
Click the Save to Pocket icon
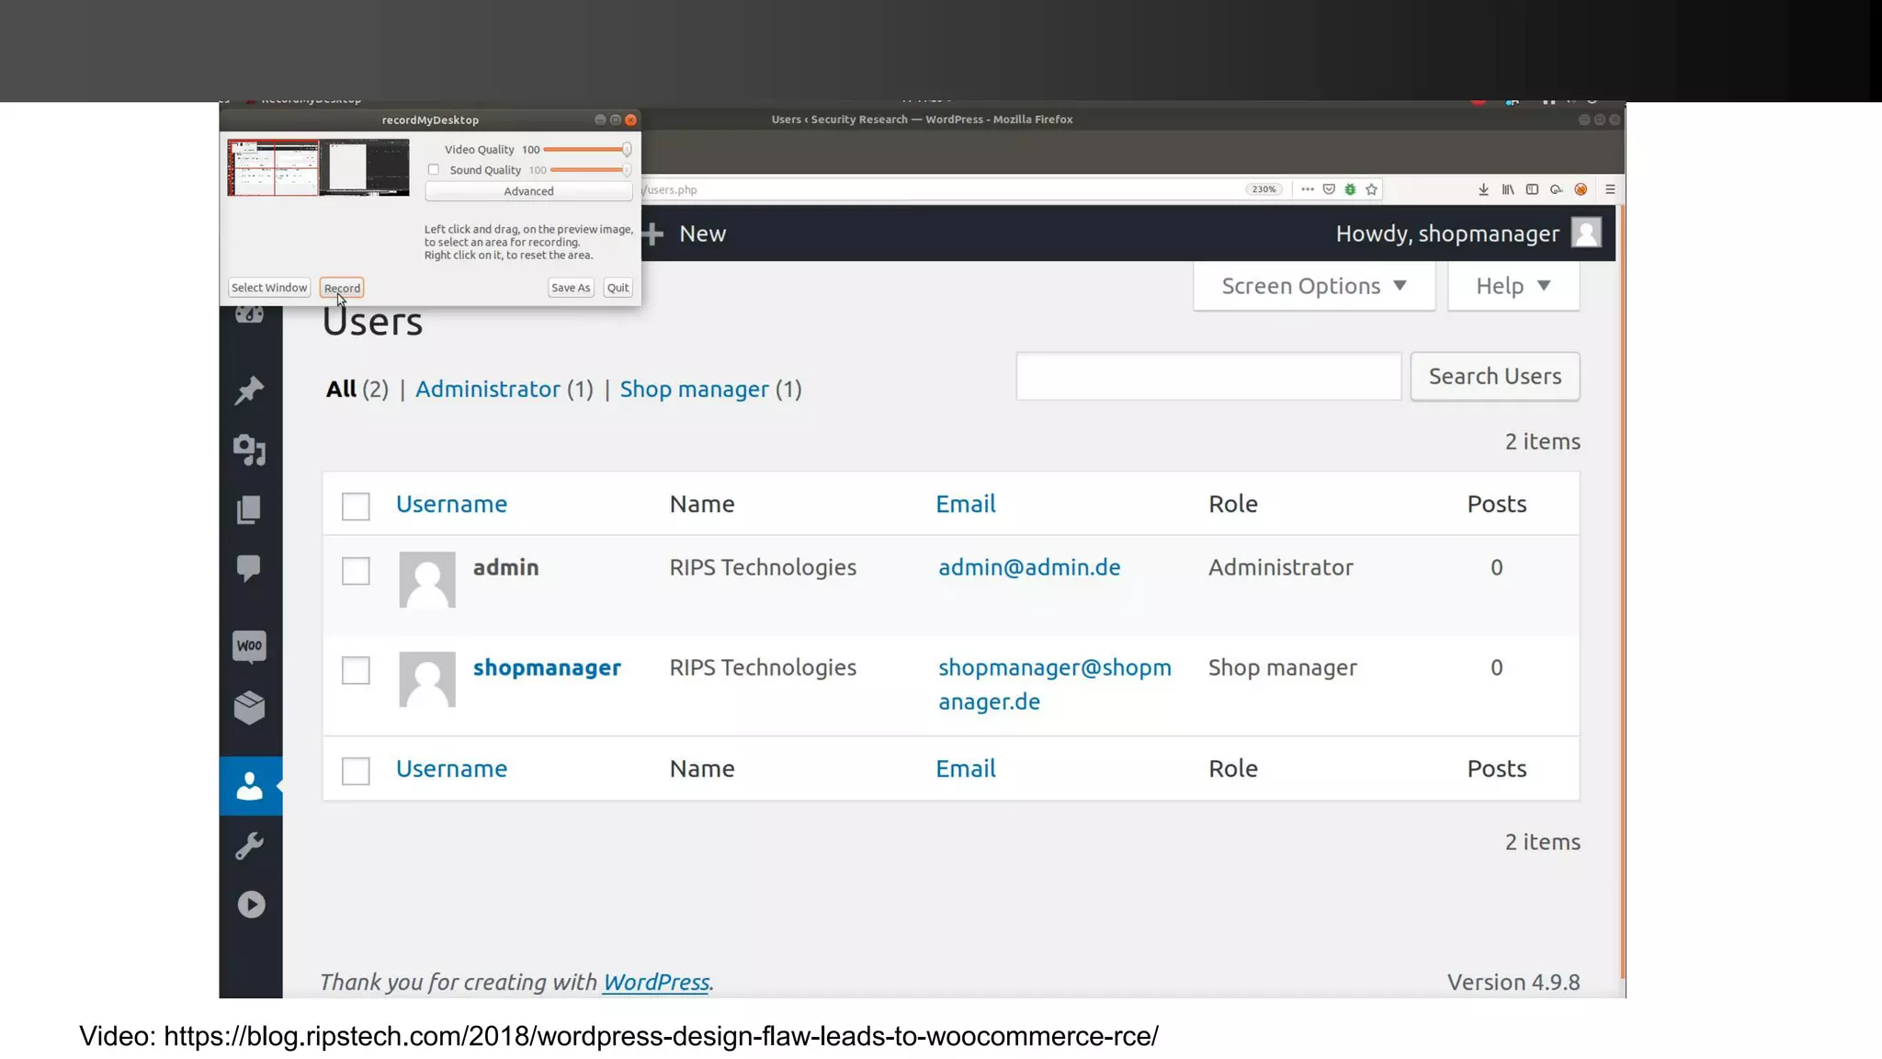[1329, 189]
